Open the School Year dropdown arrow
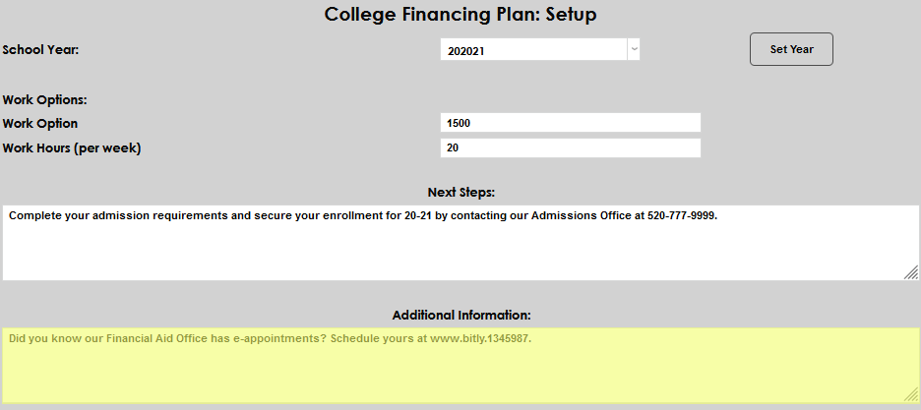The height and width of the screenshot is (410, 921). (x=634, y=49)
